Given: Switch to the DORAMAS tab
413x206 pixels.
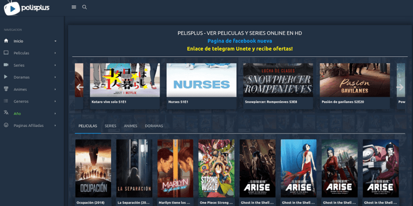Looking at the screenshot, I should [x=154, y=126].
